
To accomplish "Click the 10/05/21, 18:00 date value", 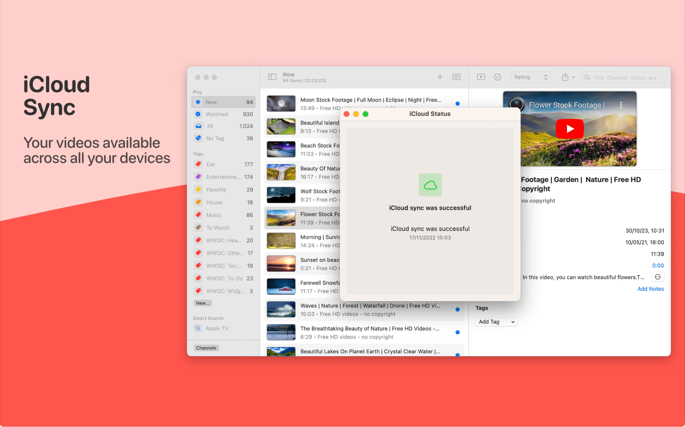I will coord(645,242).
